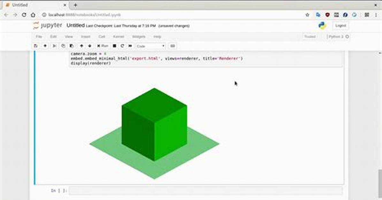Viewport: 382px width, 200px height.
Task: Move the selected cell down with the arrow icon
Action: coord(90,46)
